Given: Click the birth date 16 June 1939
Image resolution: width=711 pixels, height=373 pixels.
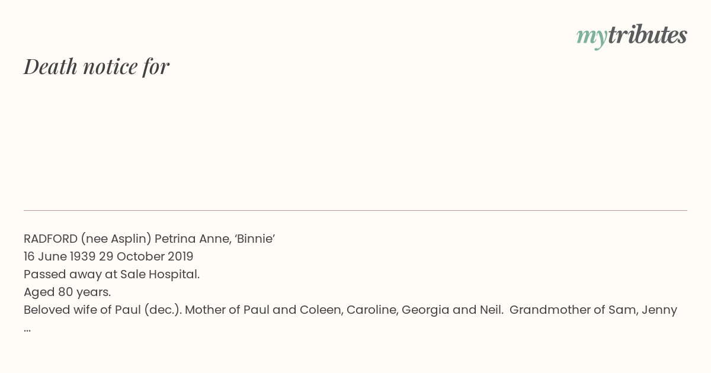Looking at the screenshot, I should coord(60,257).
